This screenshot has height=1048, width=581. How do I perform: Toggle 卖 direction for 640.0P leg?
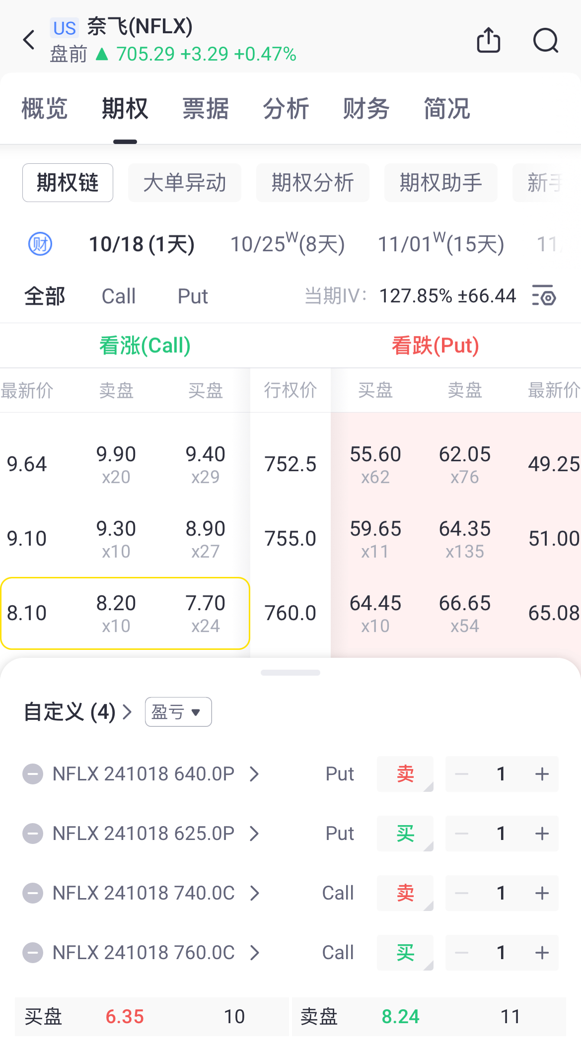[x=405, y=773]
